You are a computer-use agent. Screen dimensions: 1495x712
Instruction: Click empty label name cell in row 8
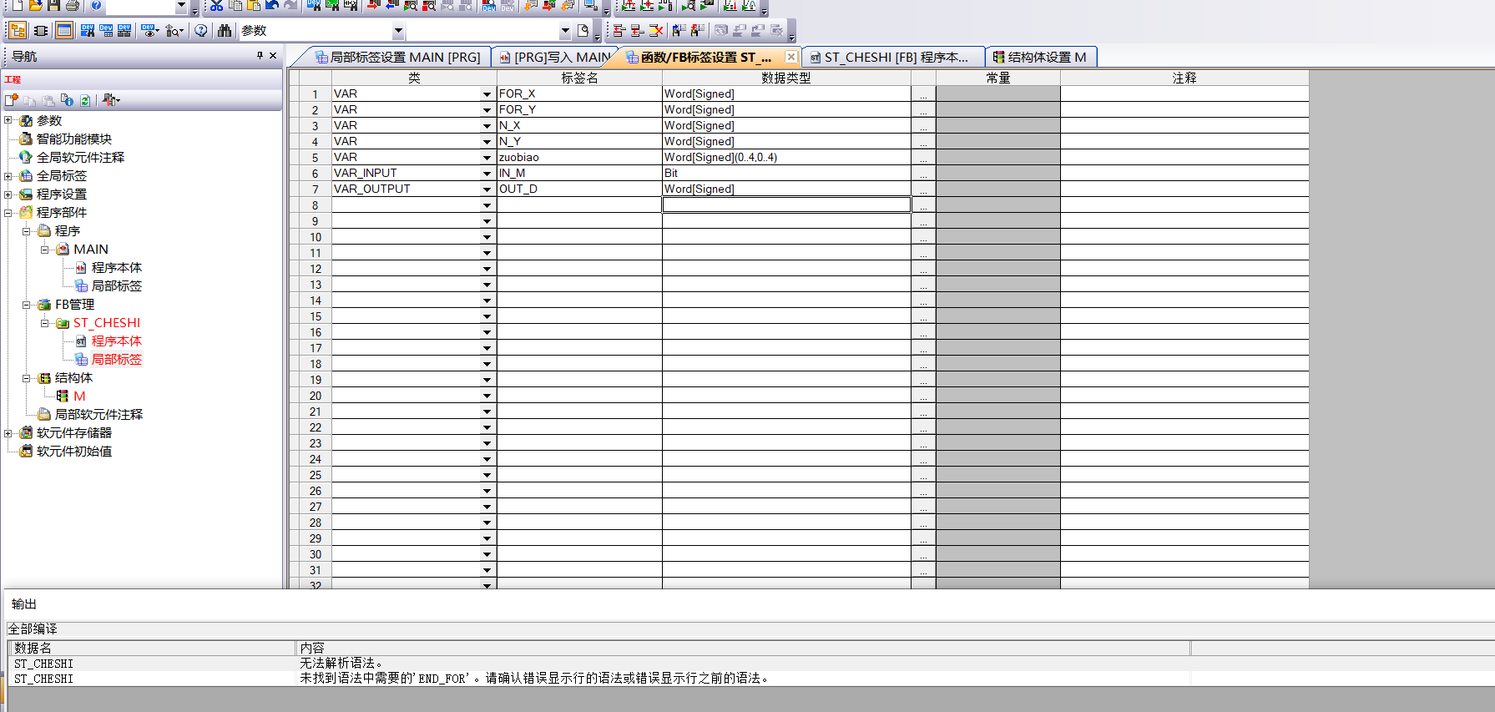coord(579,205)
